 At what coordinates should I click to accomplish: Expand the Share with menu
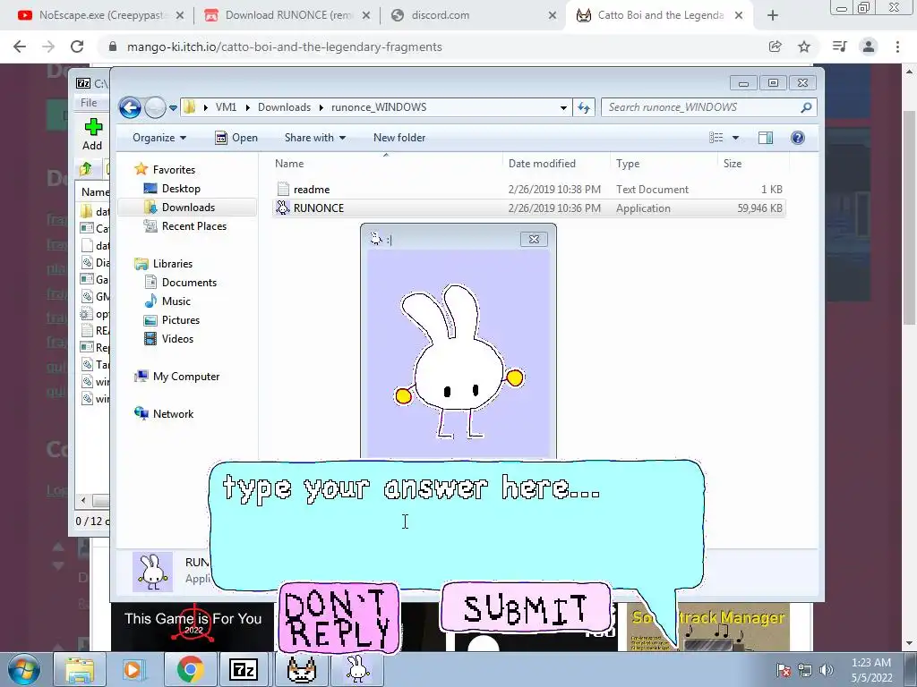314,138
